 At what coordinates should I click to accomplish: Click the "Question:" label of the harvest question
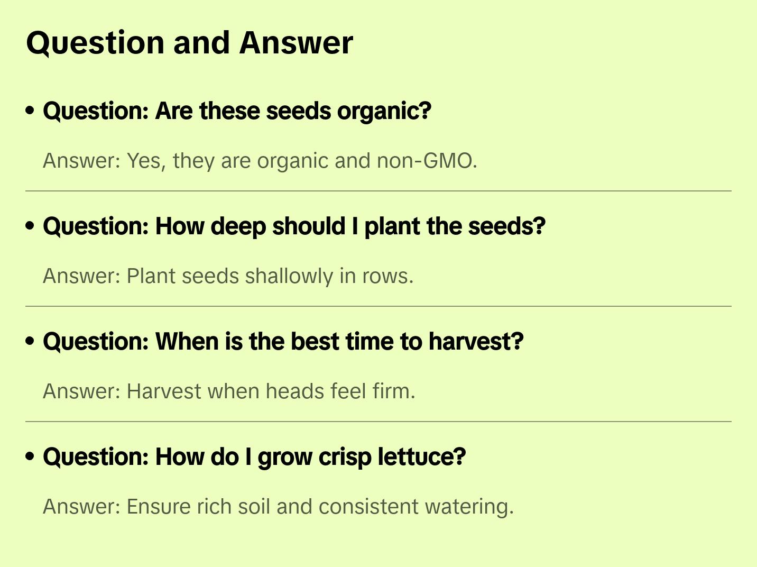click(96, 342)
